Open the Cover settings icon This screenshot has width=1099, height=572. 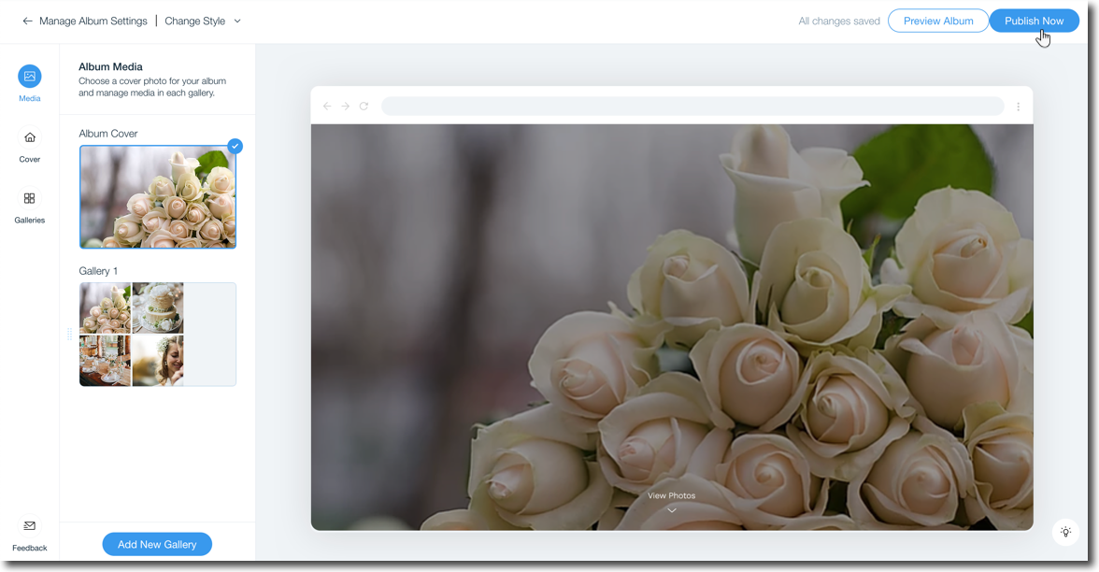pos(30,137)
